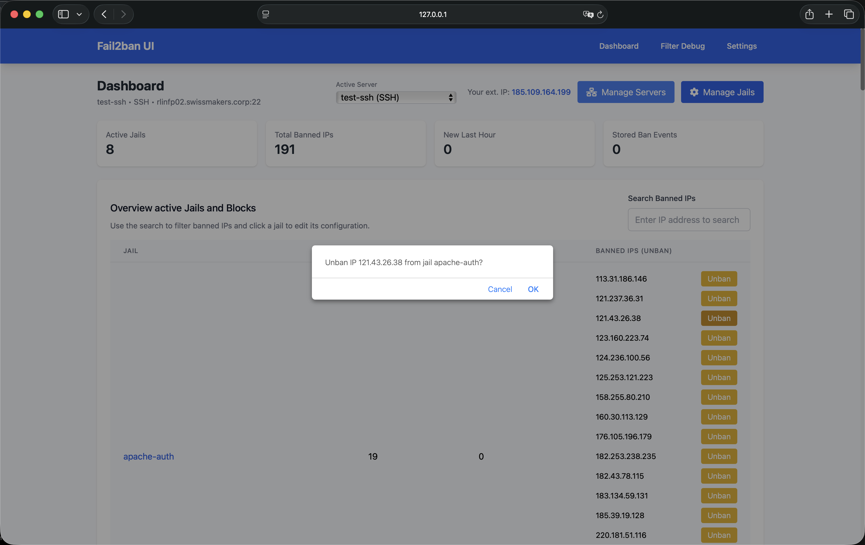Viewport: 865px width, 545px height.
Task: Open the apache-auth jail link
Action: [x=148, y=456]
